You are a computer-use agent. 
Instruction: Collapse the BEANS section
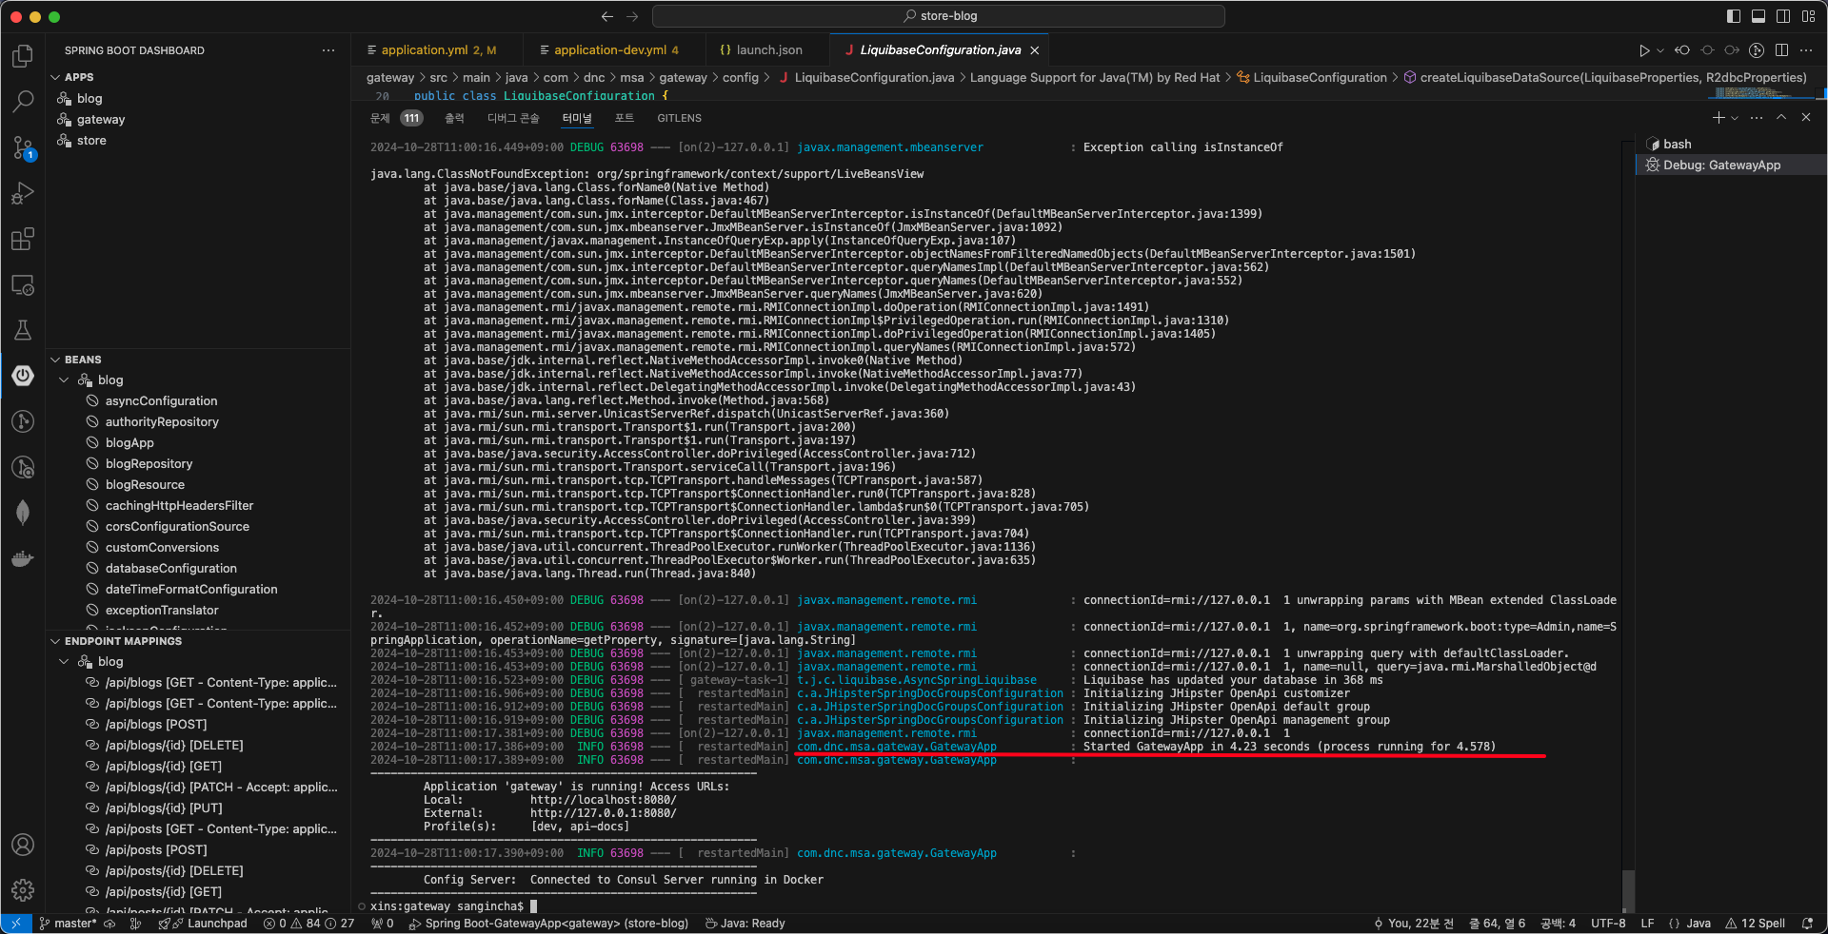click(55, 360)
